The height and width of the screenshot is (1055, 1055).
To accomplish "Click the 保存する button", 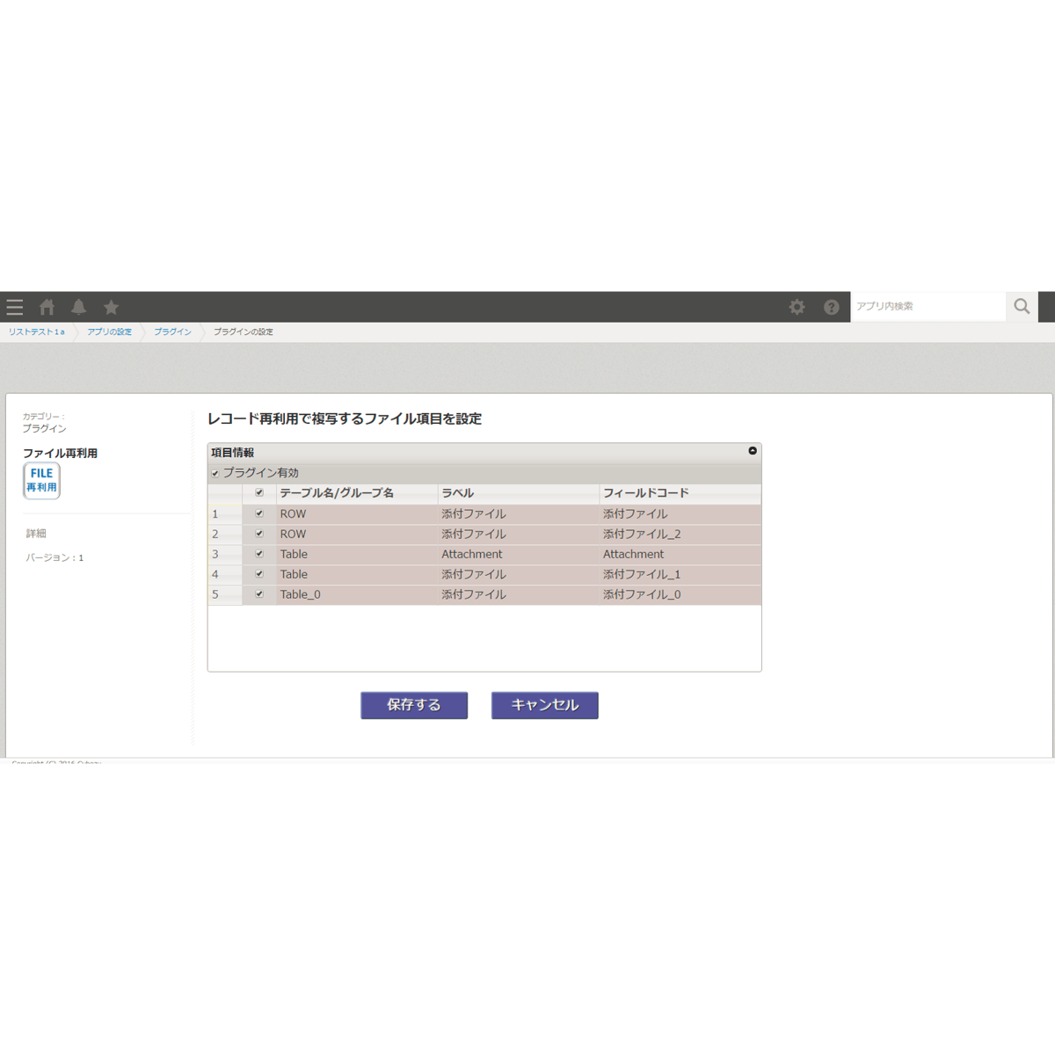I will [x=413, y=705].
